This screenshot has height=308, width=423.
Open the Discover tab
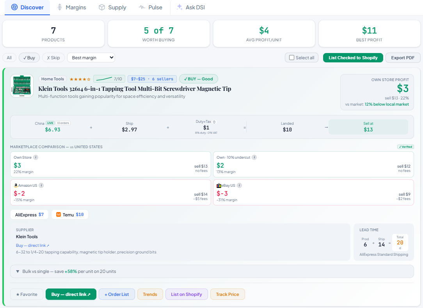(x=27, y=7)
